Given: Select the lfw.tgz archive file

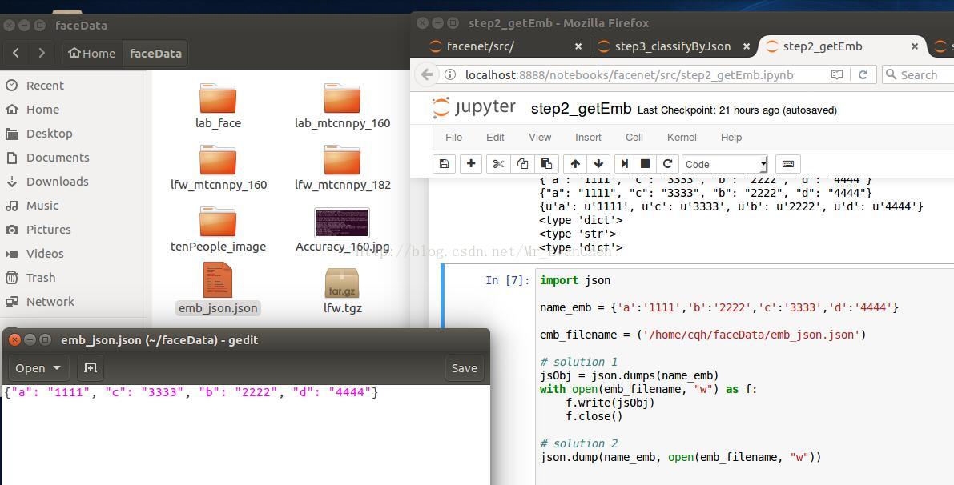Looking at the screenshot, I should pyautogui.click(x=342, y=291).
